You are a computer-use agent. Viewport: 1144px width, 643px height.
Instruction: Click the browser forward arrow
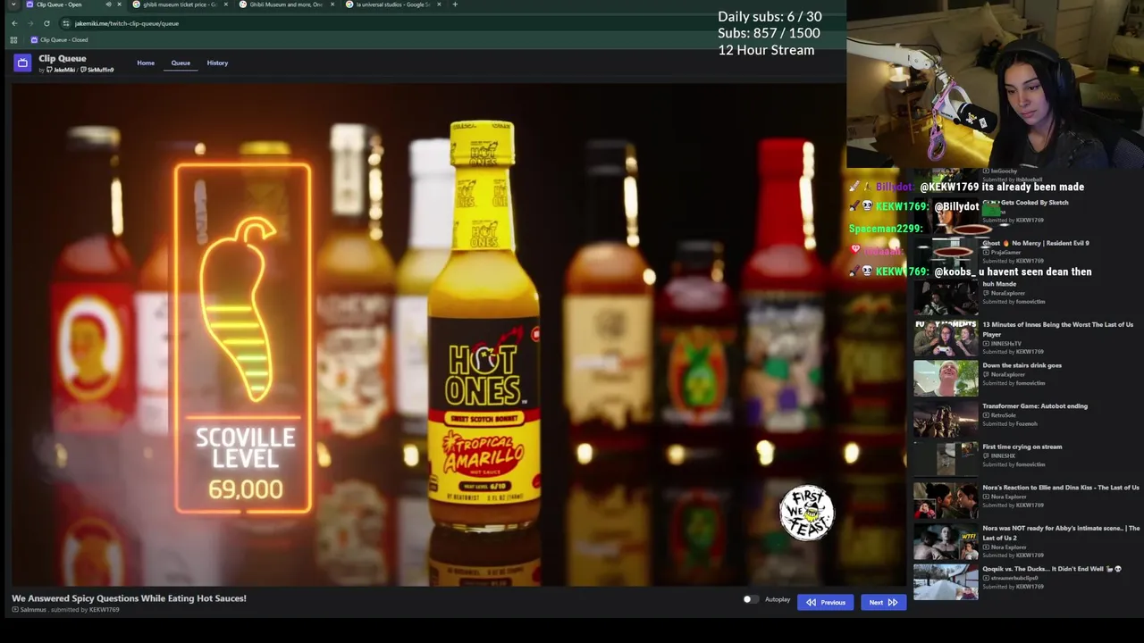click(x=30, y=23)
